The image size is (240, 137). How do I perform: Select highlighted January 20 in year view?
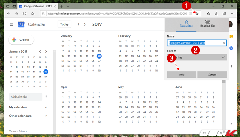99,56
